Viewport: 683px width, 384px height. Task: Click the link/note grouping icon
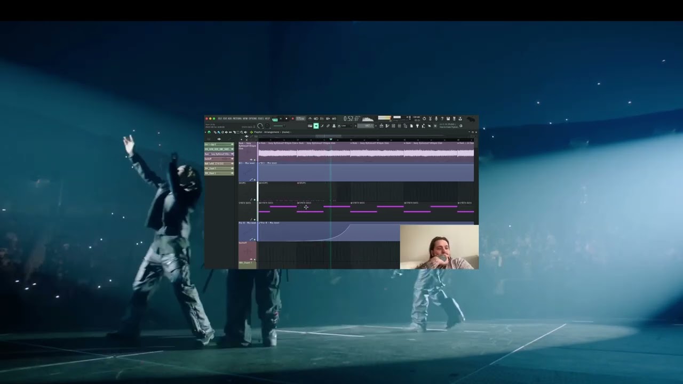coord(328,126)
